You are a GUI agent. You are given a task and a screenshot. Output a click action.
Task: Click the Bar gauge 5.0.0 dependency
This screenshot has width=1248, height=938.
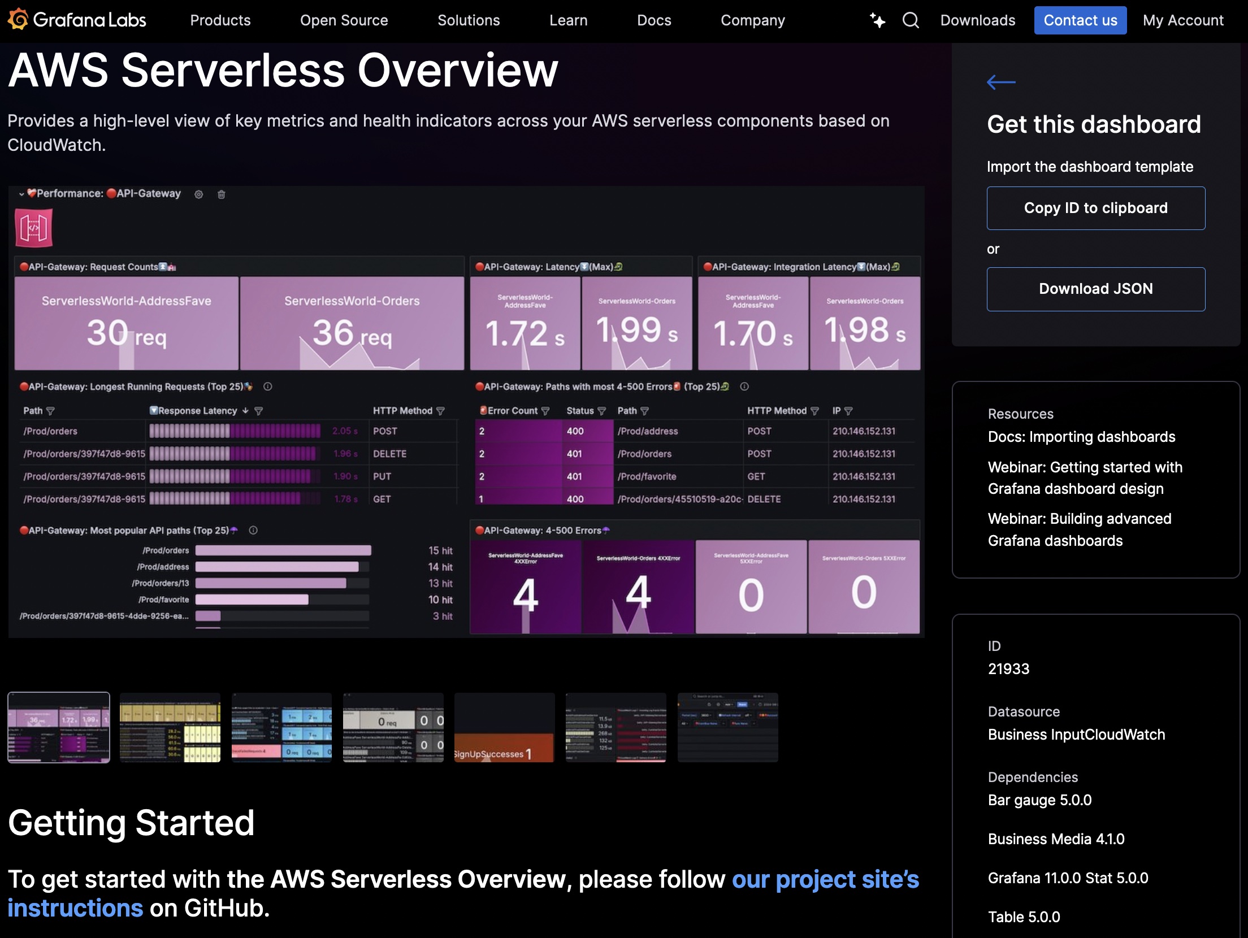[x=1039, y=800]
